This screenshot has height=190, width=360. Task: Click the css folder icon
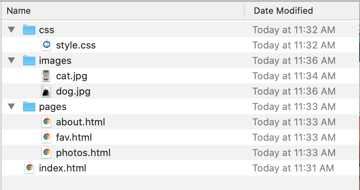(x=29, y=30)
